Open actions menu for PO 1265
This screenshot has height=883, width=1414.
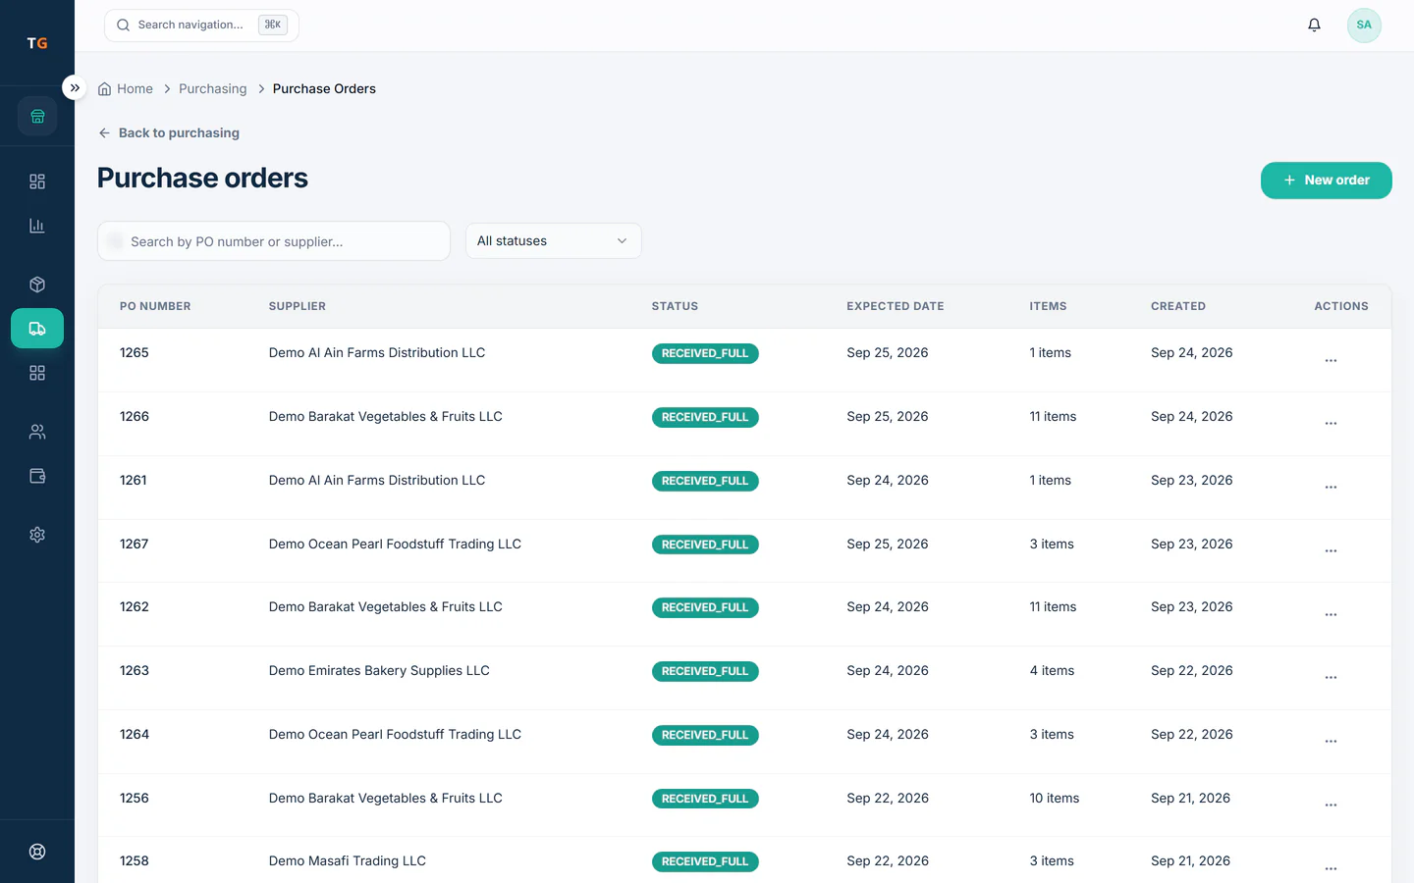coord(1331,360)
